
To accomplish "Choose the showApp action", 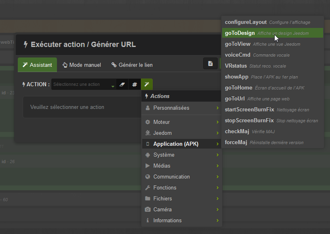I will 273,77.
